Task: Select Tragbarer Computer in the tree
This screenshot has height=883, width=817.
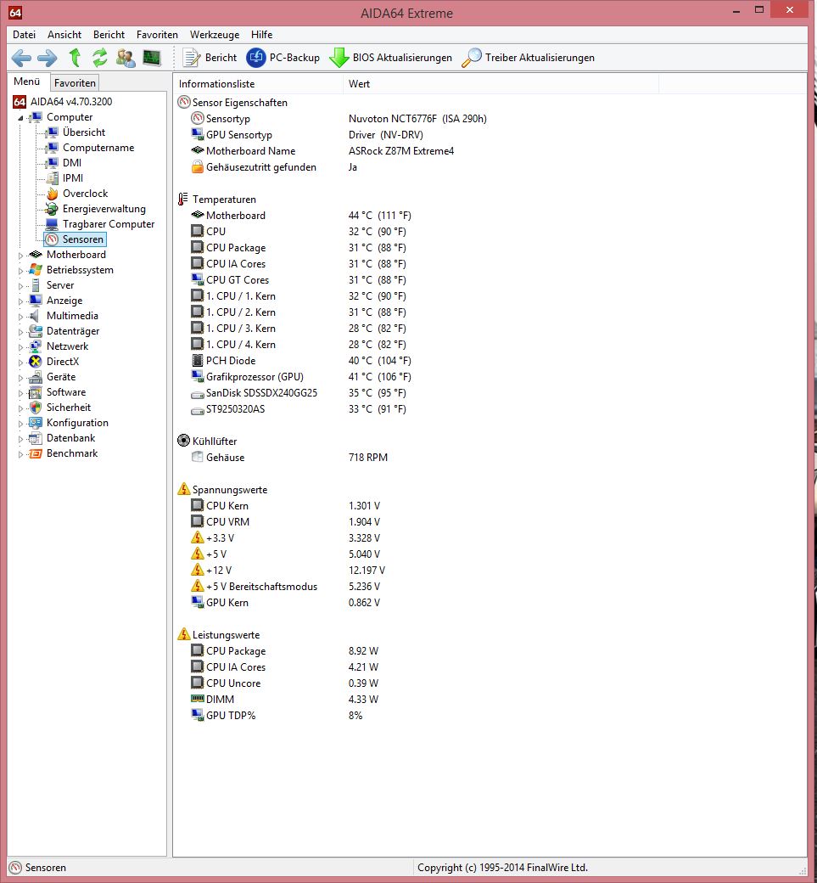Action: coord(109,224)
